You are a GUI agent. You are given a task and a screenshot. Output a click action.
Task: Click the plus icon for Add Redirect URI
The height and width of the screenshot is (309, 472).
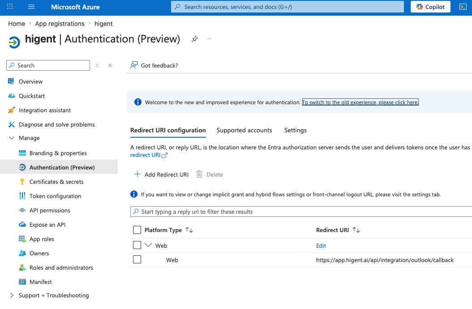point(137,174)
